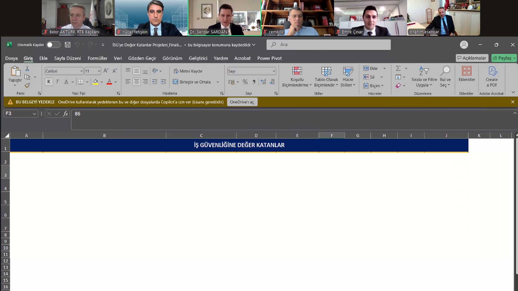Click the Paylaş share button
Image resolution: width=518 pixels, height=291 pixels.
(502, 58)
